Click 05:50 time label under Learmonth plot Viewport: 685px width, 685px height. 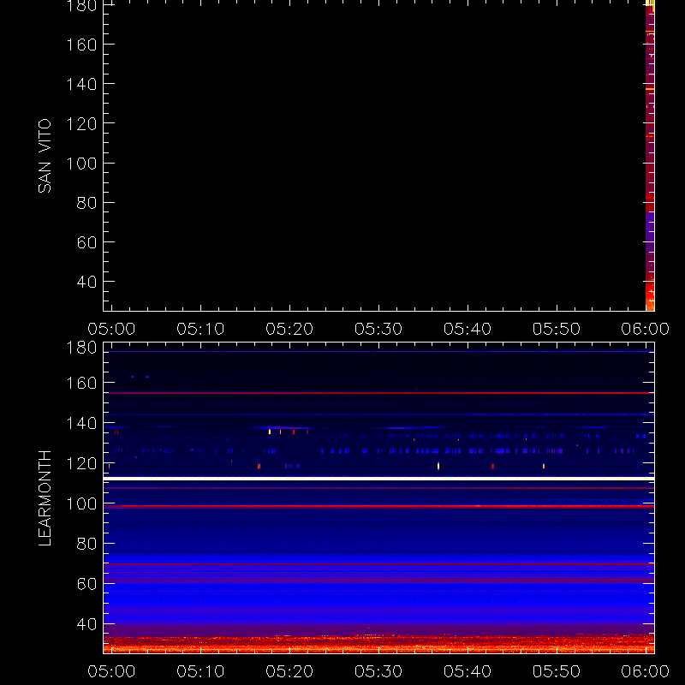(x=557, y=671)
